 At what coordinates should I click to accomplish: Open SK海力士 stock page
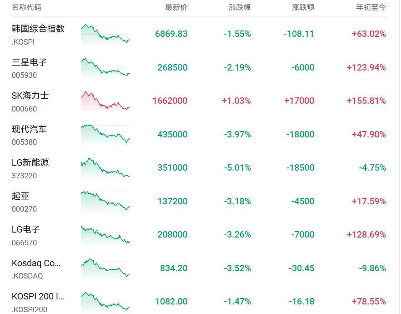click(x=30, y=96)
